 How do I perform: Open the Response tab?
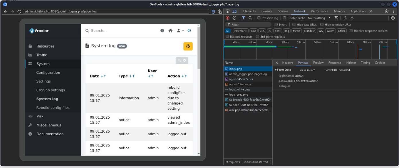(x=335, y=63)
